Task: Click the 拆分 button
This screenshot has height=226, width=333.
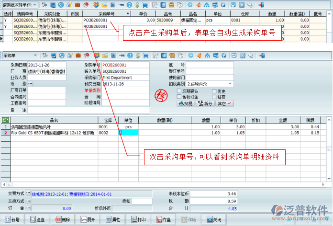Action: pyautogui.click(x=205, y=103)
